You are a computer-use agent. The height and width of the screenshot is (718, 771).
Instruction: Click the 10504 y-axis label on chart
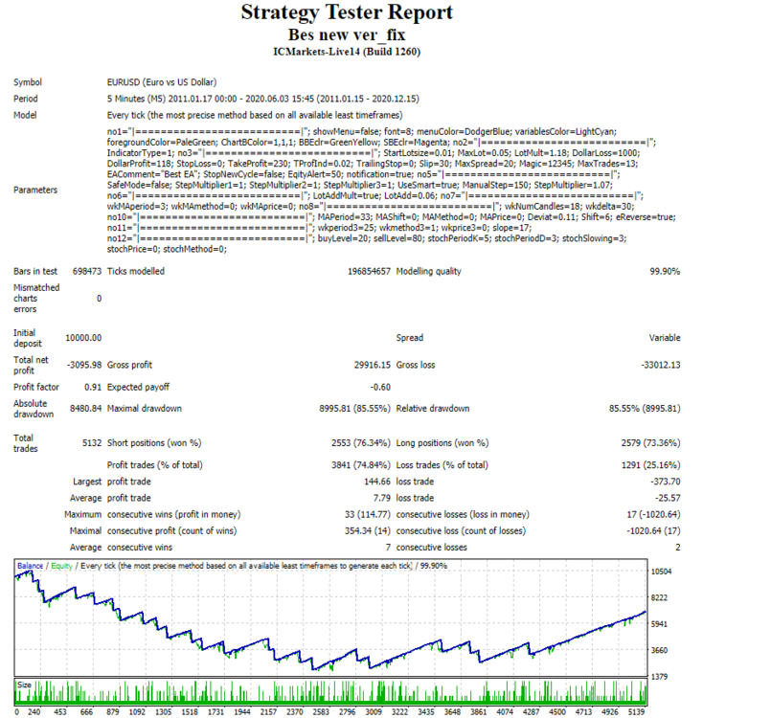pyautogui.click(x=662, y=572)
